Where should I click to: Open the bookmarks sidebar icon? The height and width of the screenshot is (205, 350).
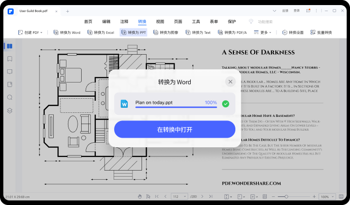[10, 59]
